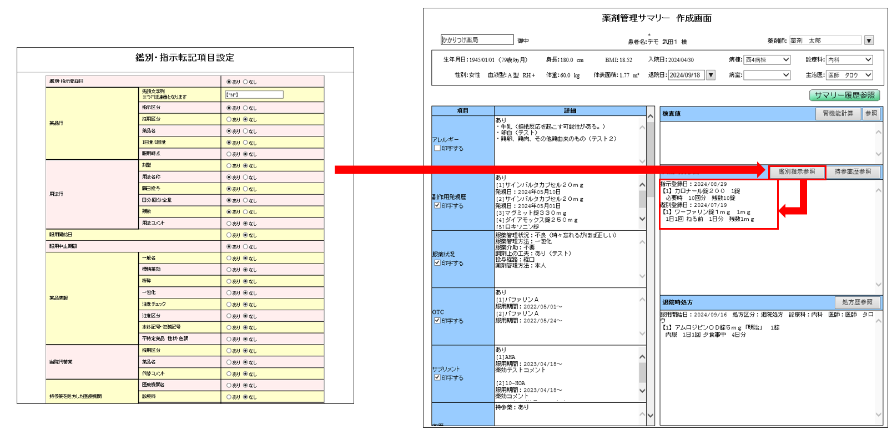The width and height of the screenshot is (892, 430).
Task: Click the 先頭文字列 text field
Action: (x=254, y=95)
